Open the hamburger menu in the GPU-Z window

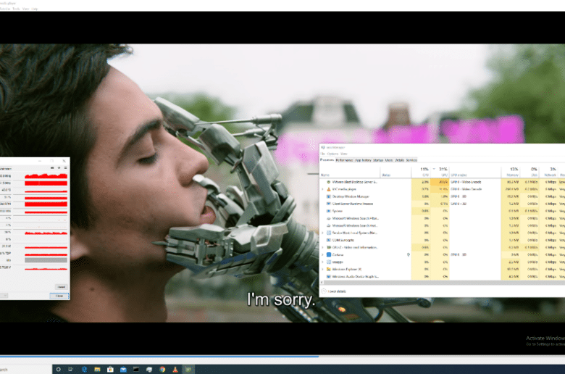point(66,168)
